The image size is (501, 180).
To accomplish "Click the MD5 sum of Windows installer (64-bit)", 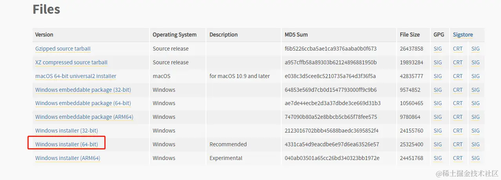I will point(332,144).
